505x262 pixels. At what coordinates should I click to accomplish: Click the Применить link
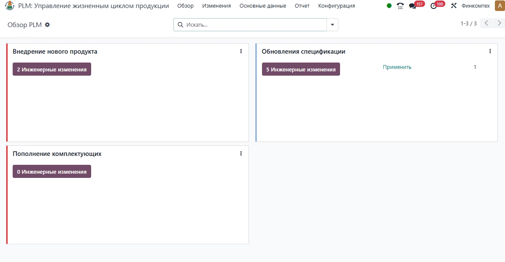tap(397, 67)
